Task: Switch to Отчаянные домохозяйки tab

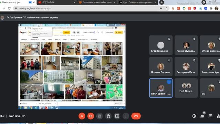Action: click(x=97, y=2)
